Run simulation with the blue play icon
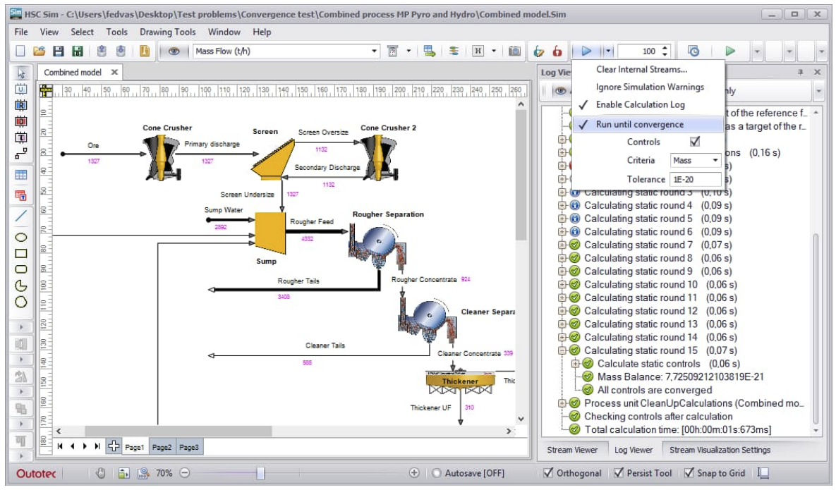 click(x=586, y=51)
